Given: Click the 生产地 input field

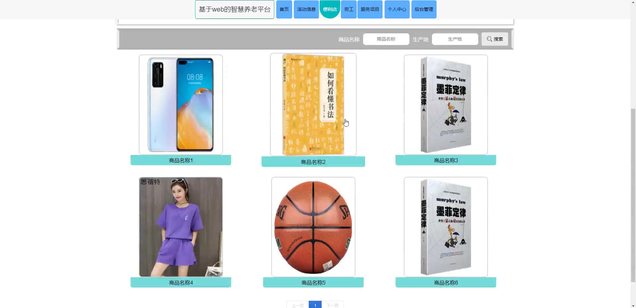Looking at the screenshot, I should pos(455,39).
